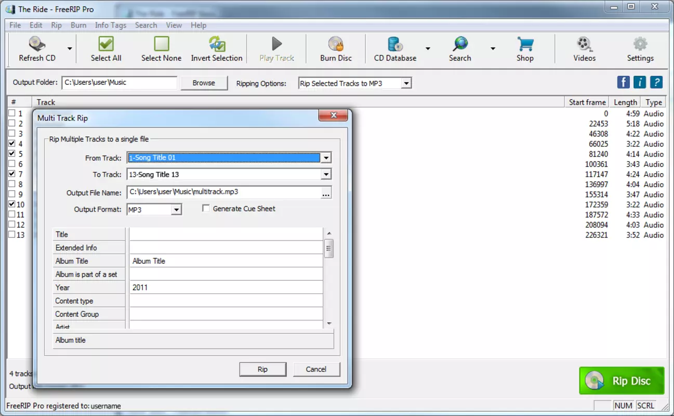The width and height of the screenshot is (674, 416).
Task: Click the Rip button in dialog
Action: (262, 369)
